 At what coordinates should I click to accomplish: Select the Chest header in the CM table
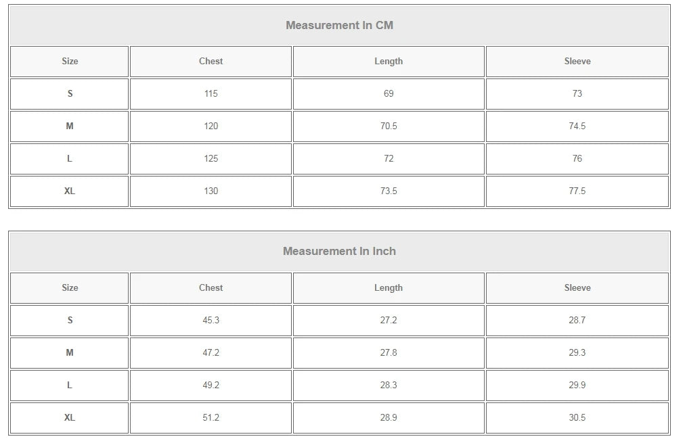[211, 62]
